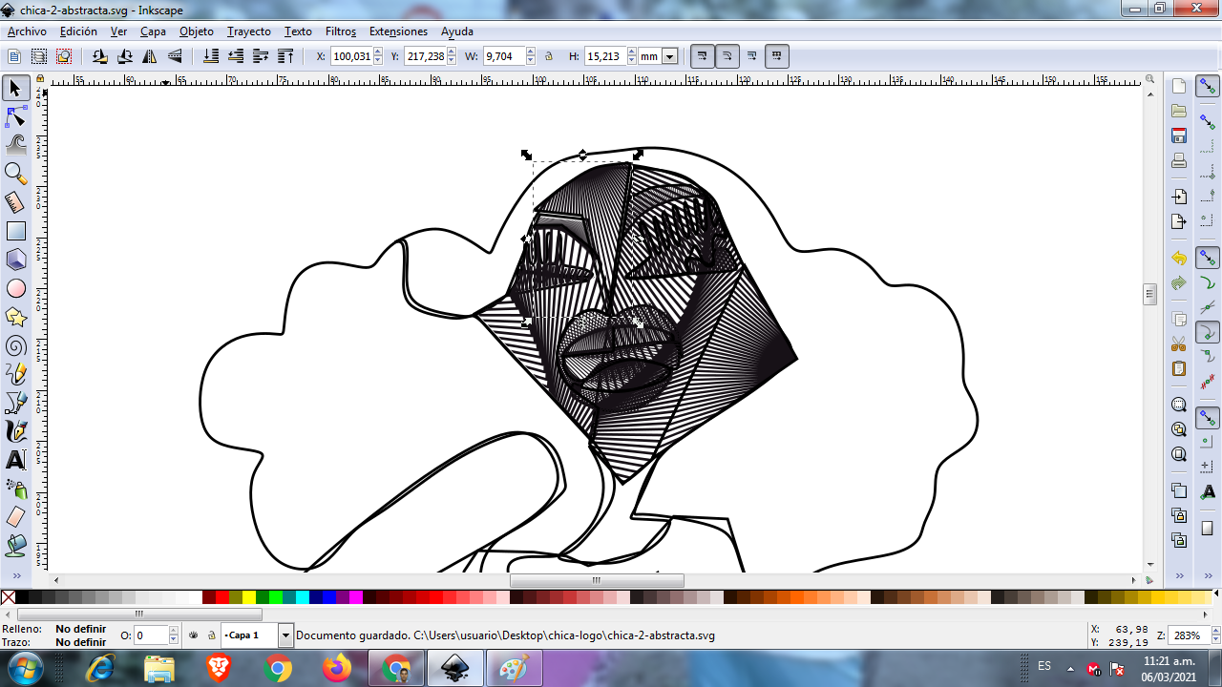Click Flip horizontal icon in toolbar

[x=150, y=56]
